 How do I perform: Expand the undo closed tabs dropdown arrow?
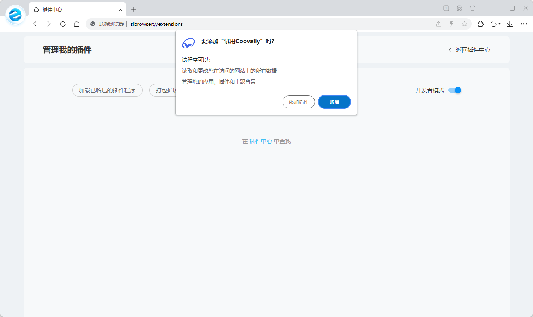(x=499, y=24)
